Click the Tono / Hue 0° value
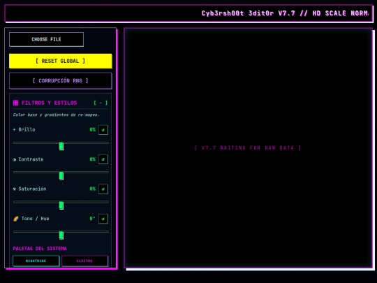This screenshot has height=283, width=377. point(93,219)
